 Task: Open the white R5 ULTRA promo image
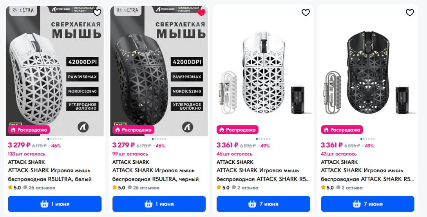[55, 71]
